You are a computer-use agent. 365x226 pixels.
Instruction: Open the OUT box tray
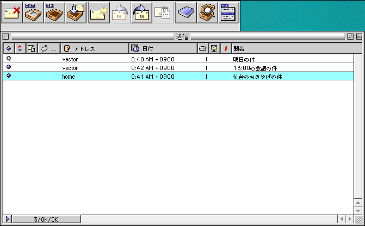(x=33, y=11)
